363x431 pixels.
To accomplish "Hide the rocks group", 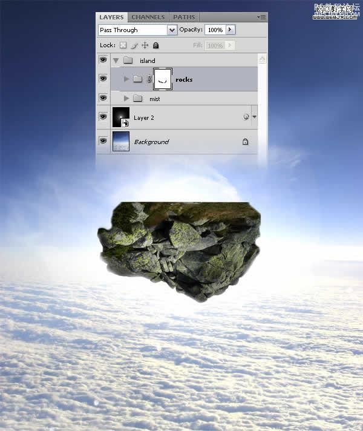I will coord(103,78).
